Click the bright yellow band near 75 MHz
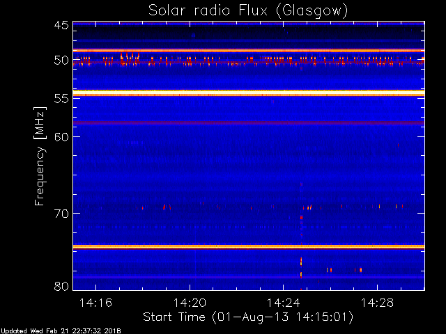The height and width of the screenshot is (334, 446). (249, 247)
